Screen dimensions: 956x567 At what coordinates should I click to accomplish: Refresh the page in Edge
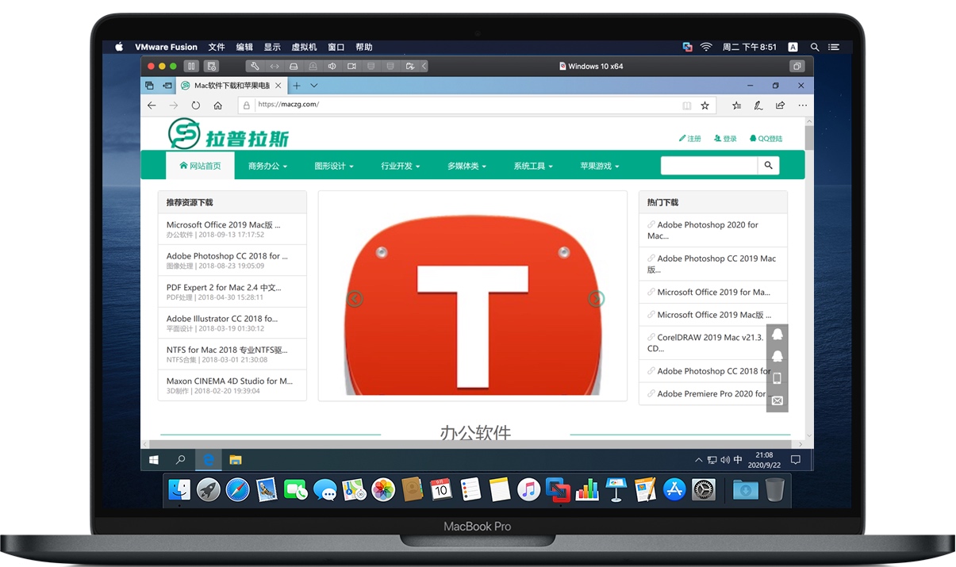(x=196, y=105)
